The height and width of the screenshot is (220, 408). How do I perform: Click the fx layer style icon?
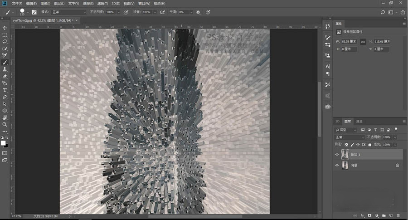click(362, 215)
